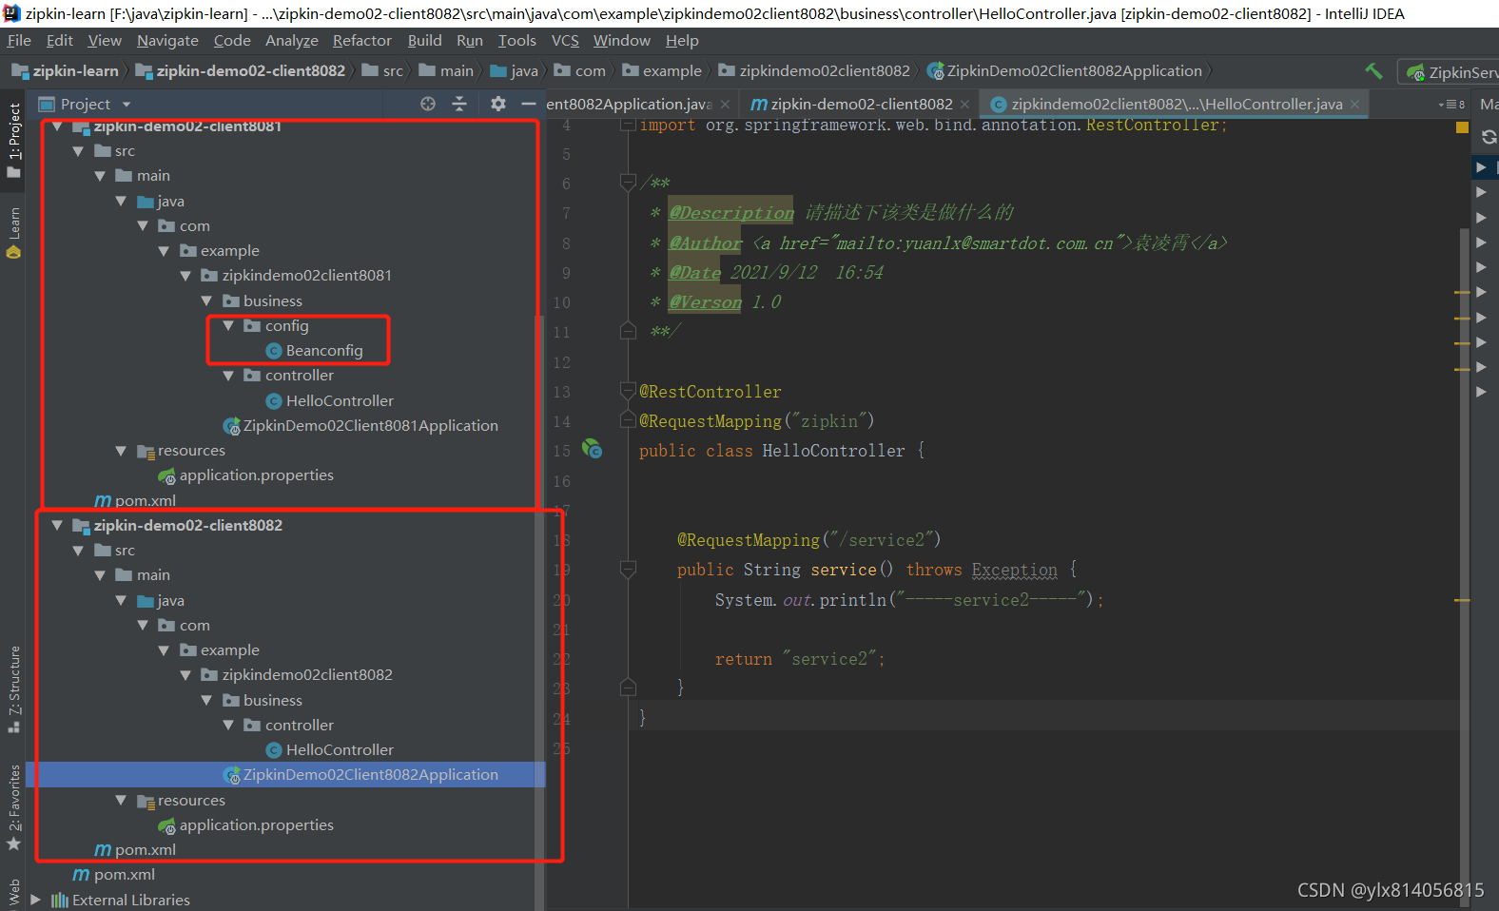Select pom.xml of the client8082 module
The height and width of the screenshot is (911, 1499).
pyautogui.click(x=135, y=850)
